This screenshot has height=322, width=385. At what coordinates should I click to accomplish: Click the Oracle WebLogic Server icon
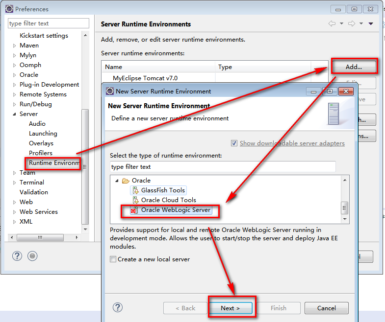coord(134,210)
